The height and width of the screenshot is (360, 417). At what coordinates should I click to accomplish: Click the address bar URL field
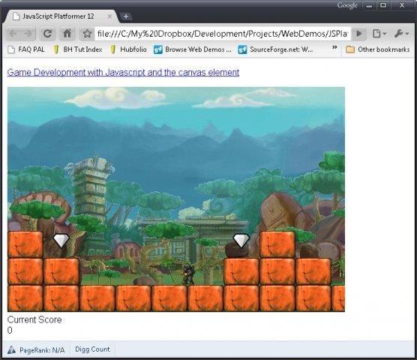pos(223,34)
